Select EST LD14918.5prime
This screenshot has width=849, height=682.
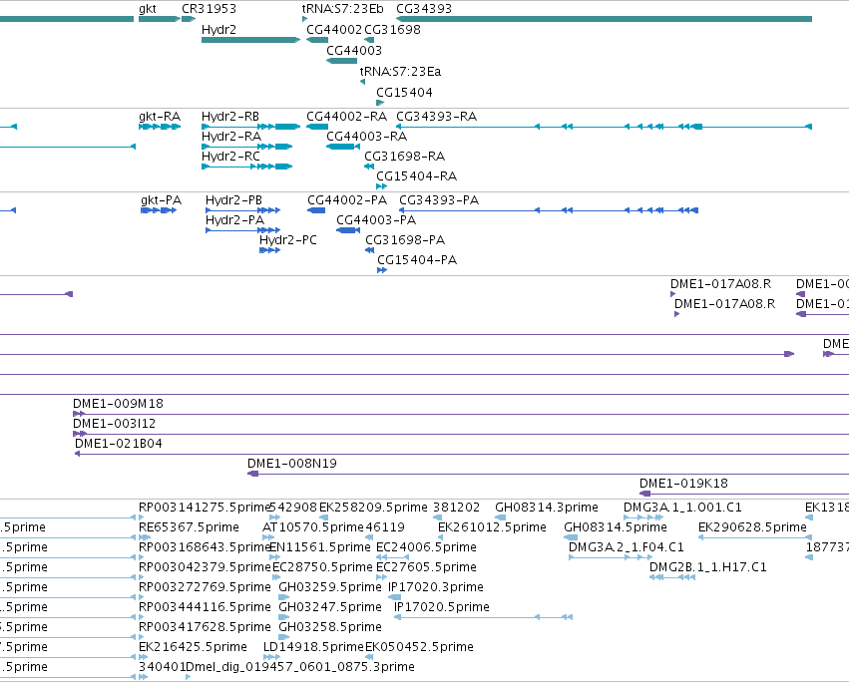[313, 648]
